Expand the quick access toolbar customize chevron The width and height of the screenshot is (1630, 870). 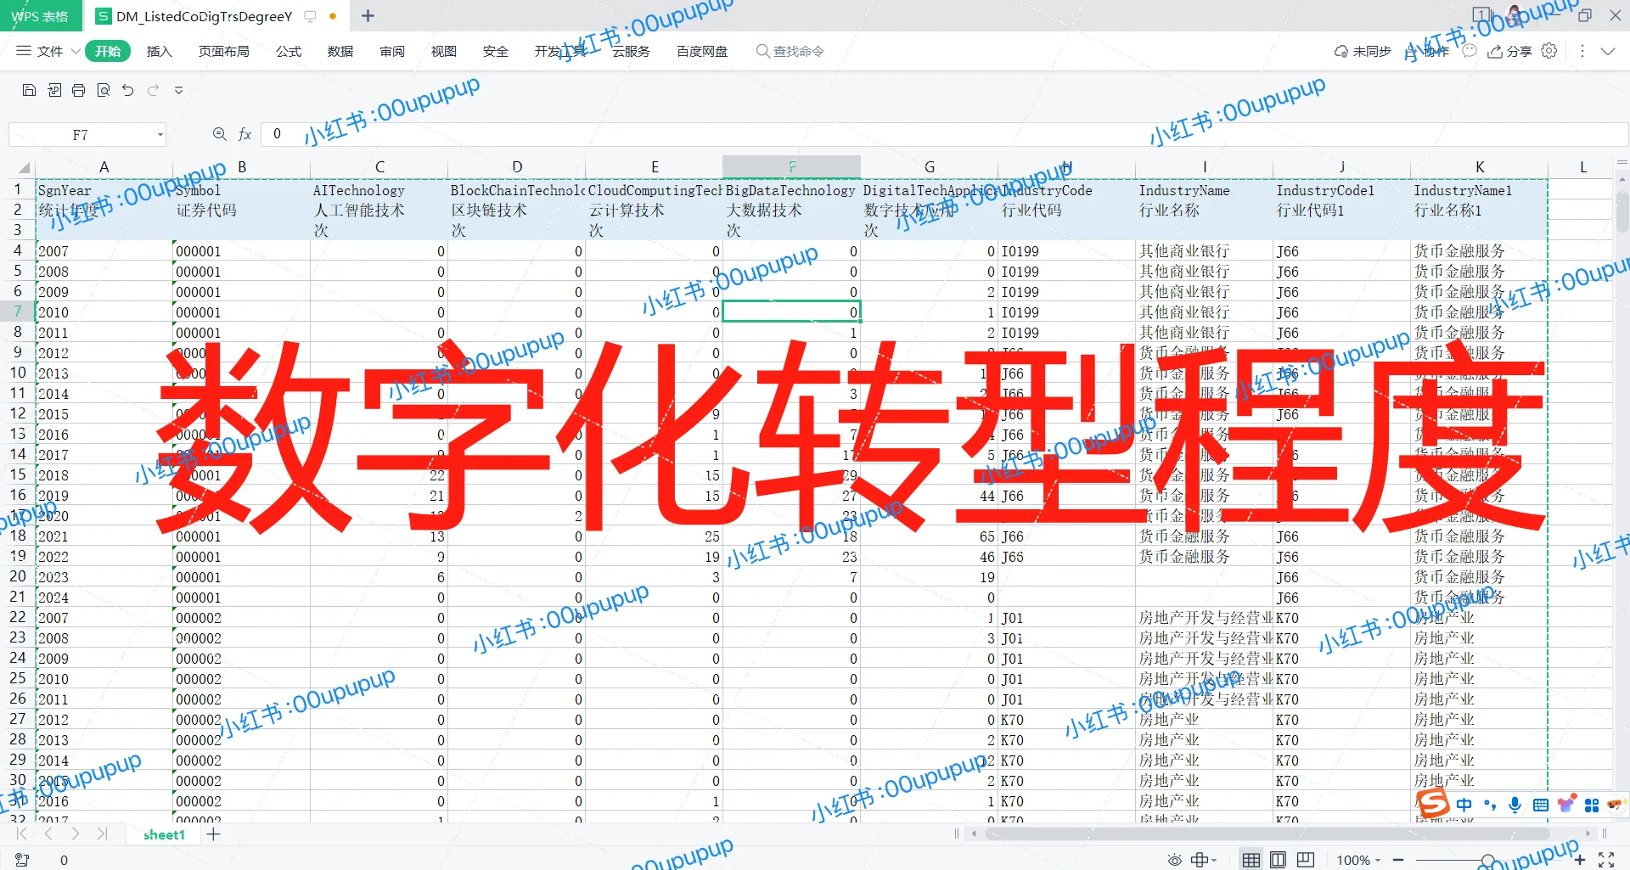coord(178,90)
